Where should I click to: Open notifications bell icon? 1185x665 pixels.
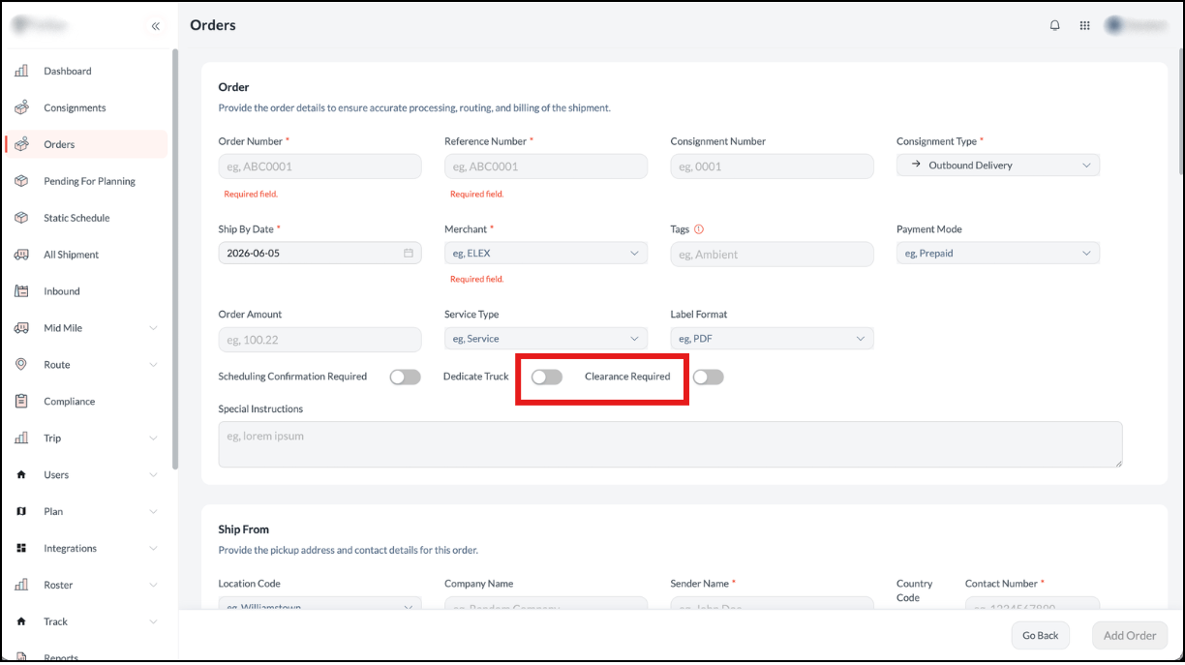tap(1055, 25)
